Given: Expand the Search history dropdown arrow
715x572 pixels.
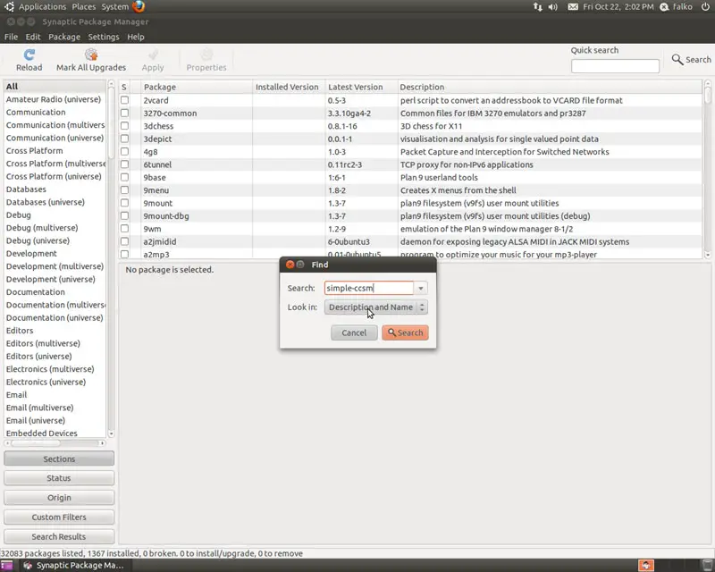Looking at the screenshot, I should 420,289.
